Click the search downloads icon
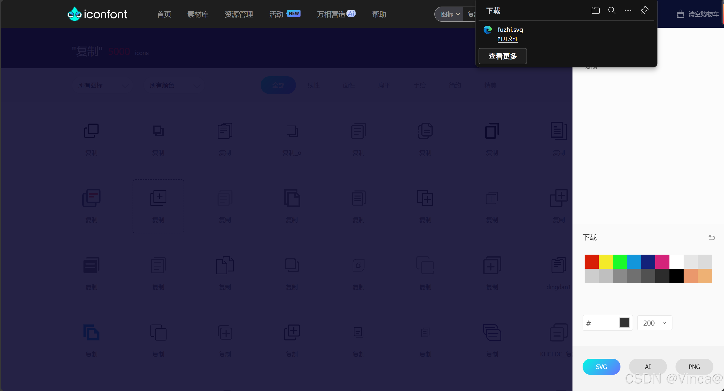This screenshot has width=724, height=391. click(611, 10)
